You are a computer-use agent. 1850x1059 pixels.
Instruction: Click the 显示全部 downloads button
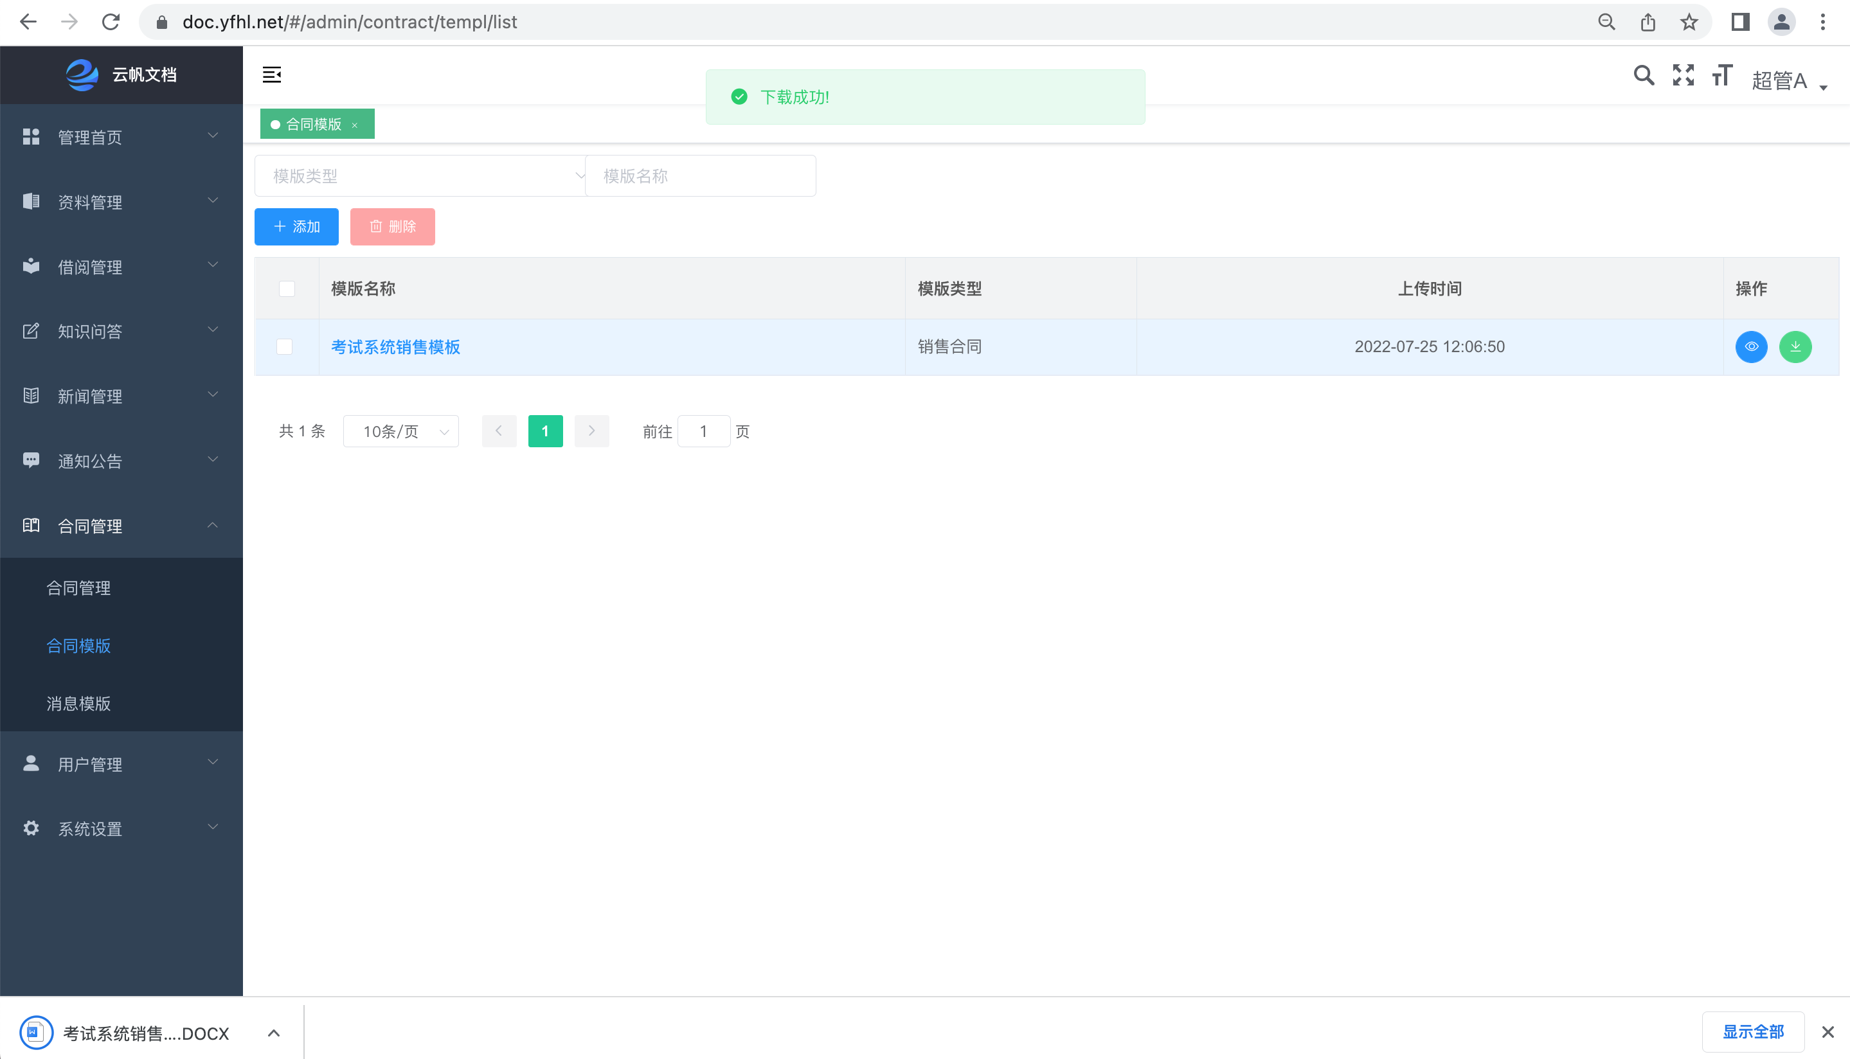tap(1753, 1032)
